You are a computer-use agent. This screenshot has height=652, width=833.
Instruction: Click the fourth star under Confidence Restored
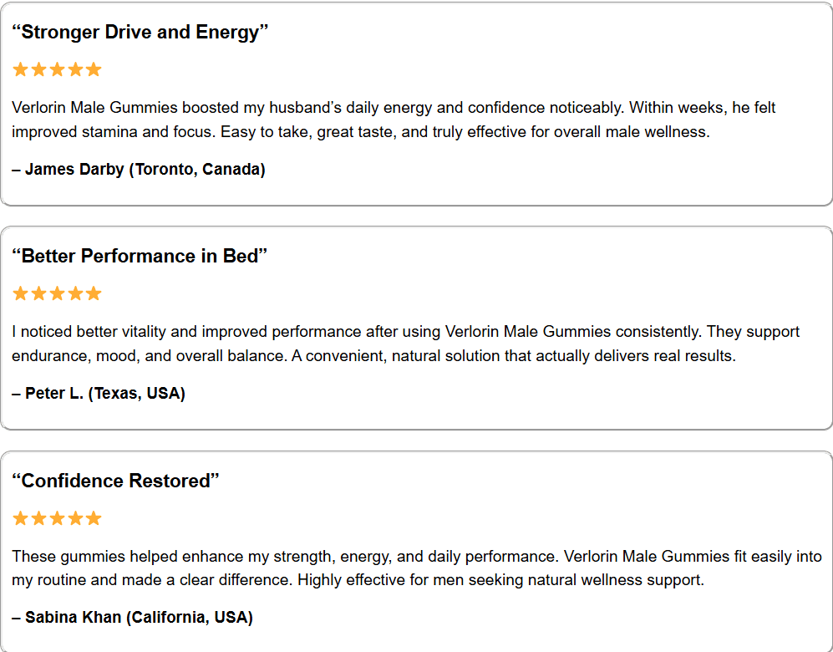pyautogui.click(x=75, y=518)
